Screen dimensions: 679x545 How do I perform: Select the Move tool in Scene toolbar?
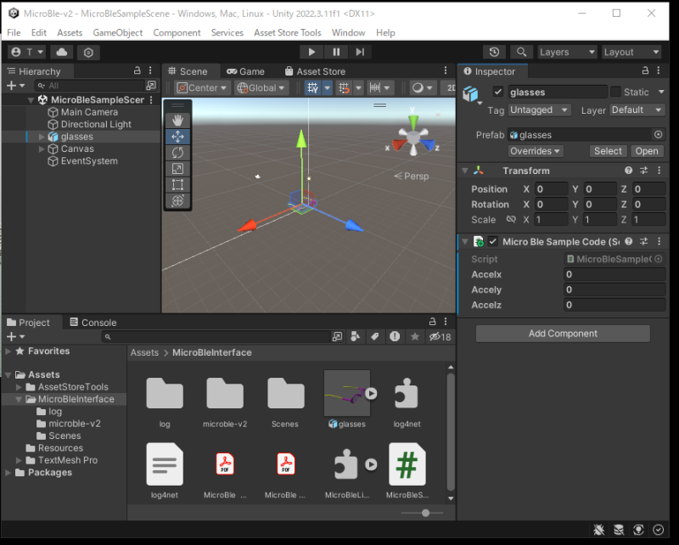coord(177,136)
